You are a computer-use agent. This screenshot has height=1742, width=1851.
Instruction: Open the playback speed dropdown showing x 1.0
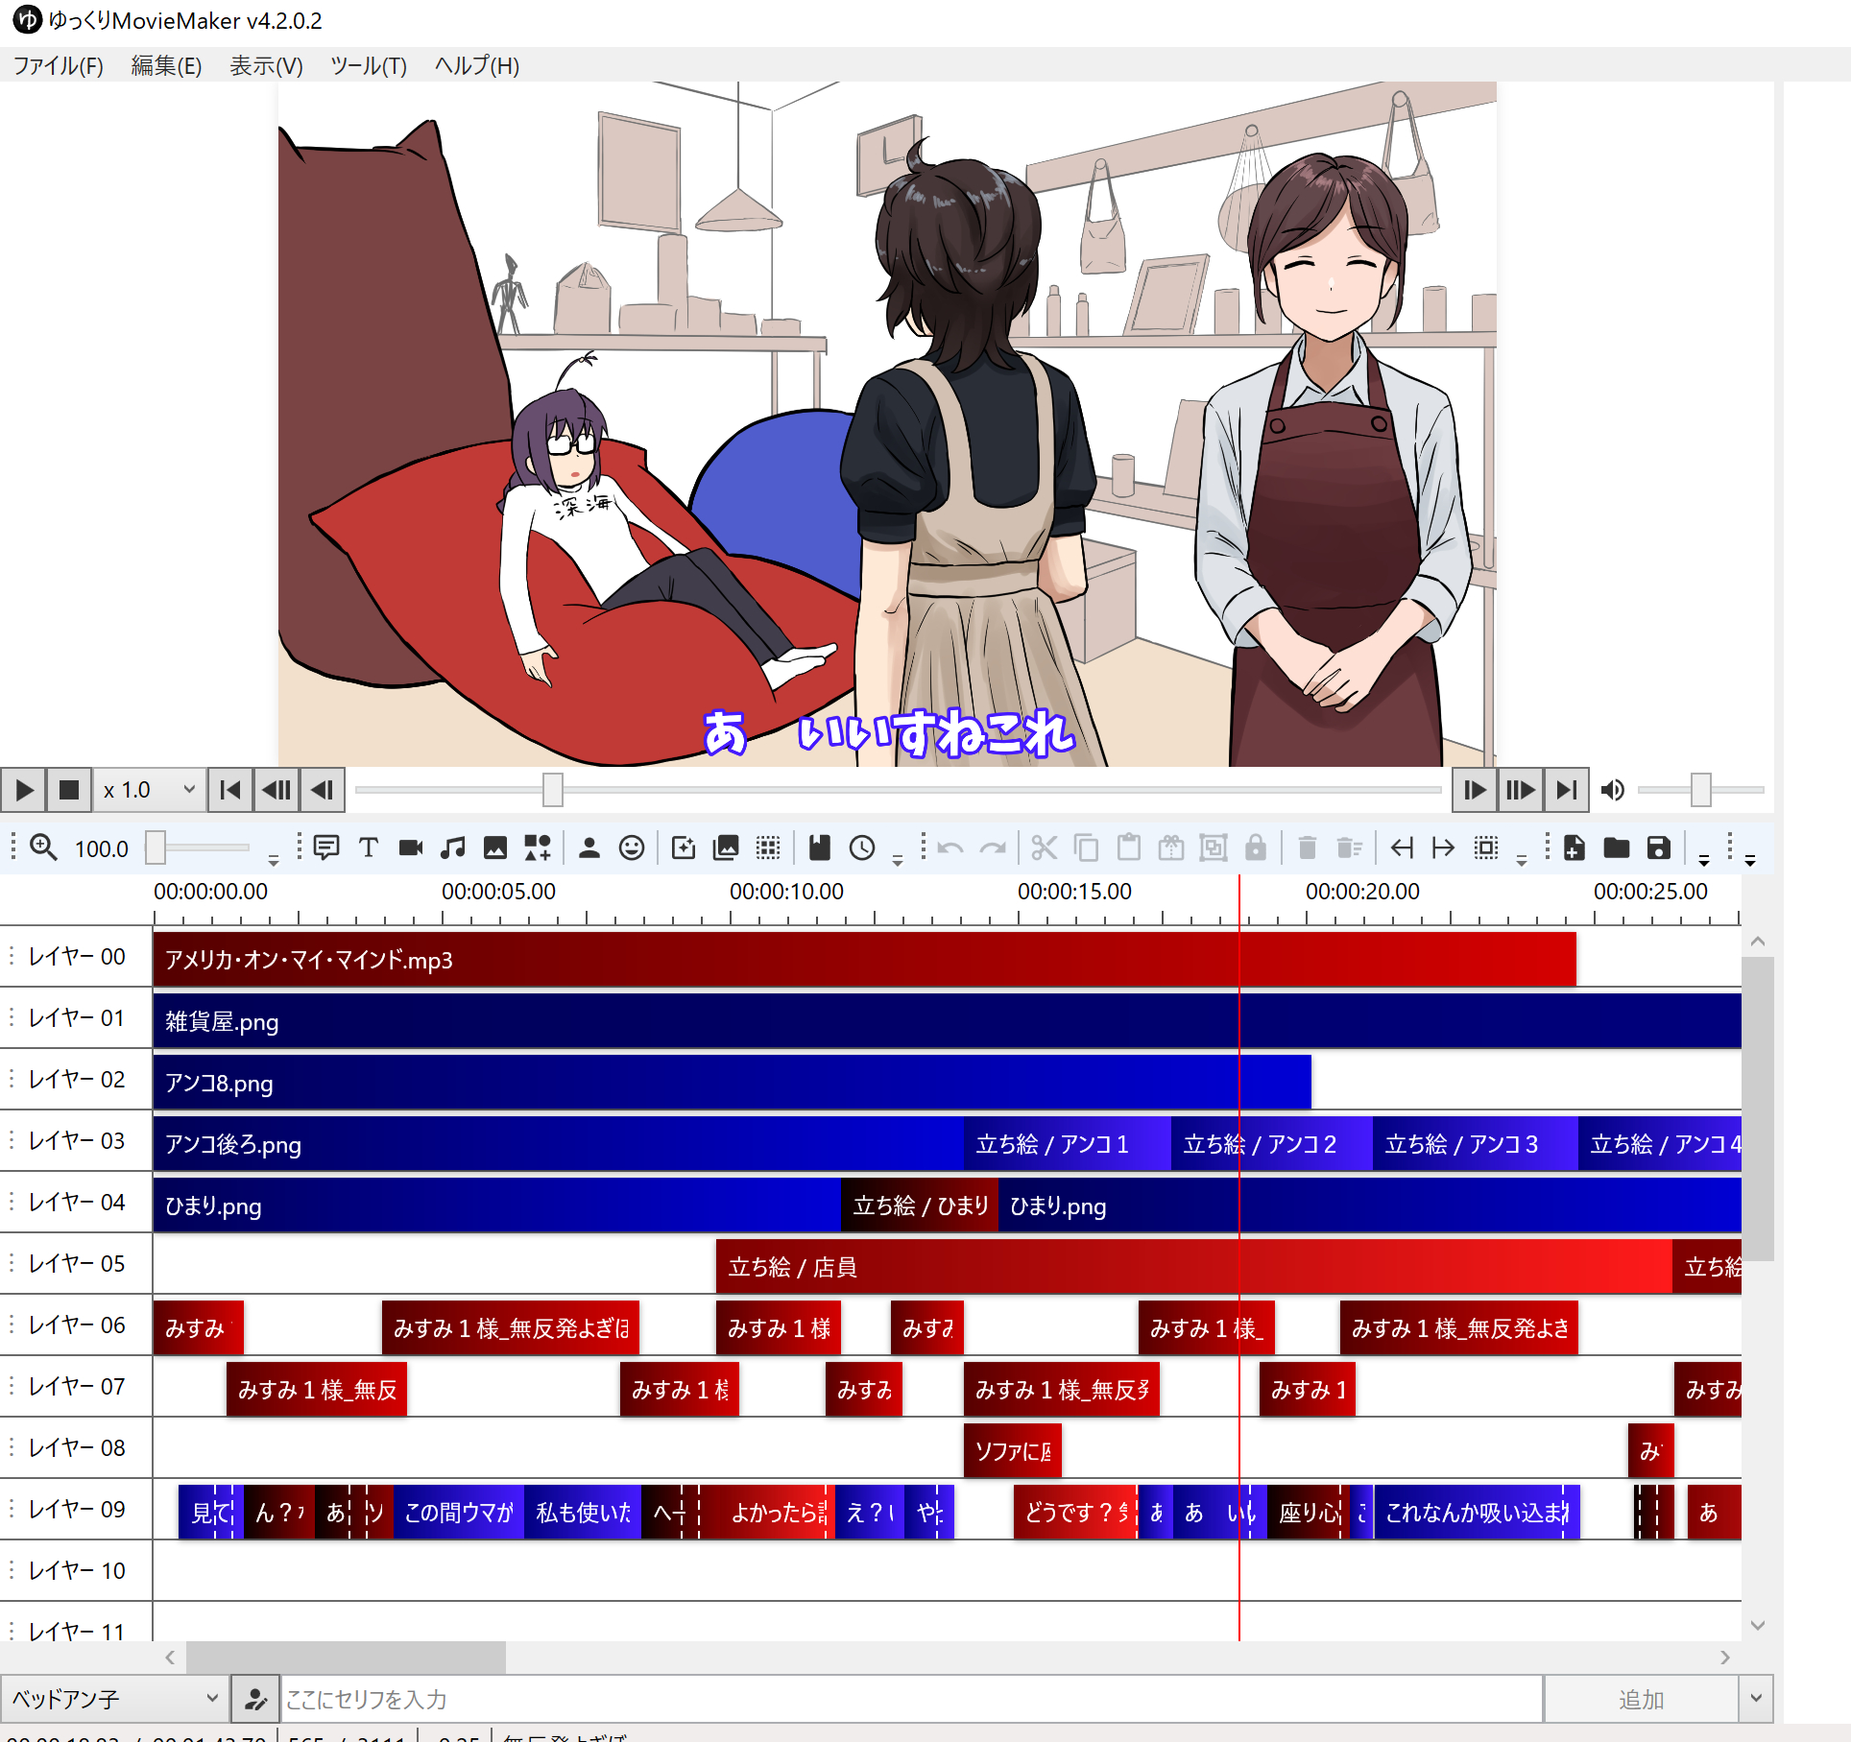click(149, 789)
